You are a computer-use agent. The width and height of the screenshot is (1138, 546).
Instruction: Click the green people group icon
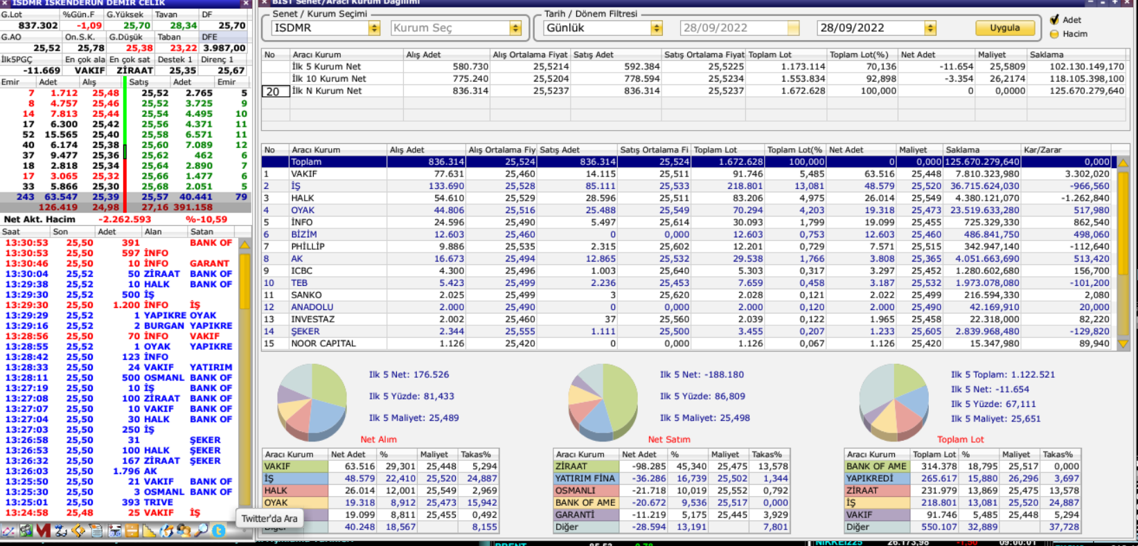point(26,531)
